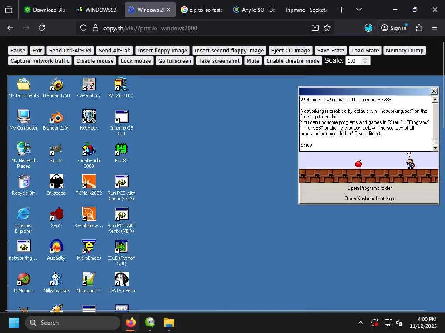Toggle the Disable mouse button
The image size is (445, 333).
95,61
